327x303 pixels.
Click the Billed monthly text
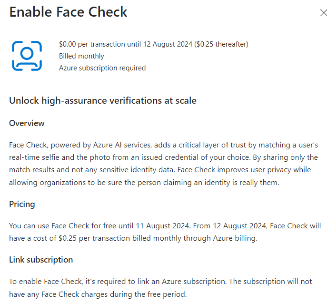click(x=81, y=56)
